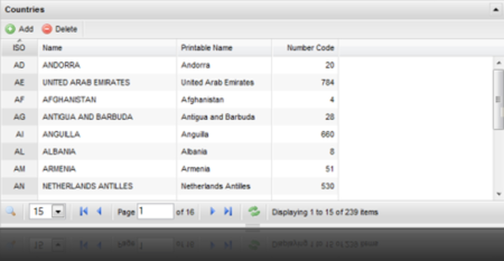
Task: Sort by Number Code column header
Action: point(305,48)
